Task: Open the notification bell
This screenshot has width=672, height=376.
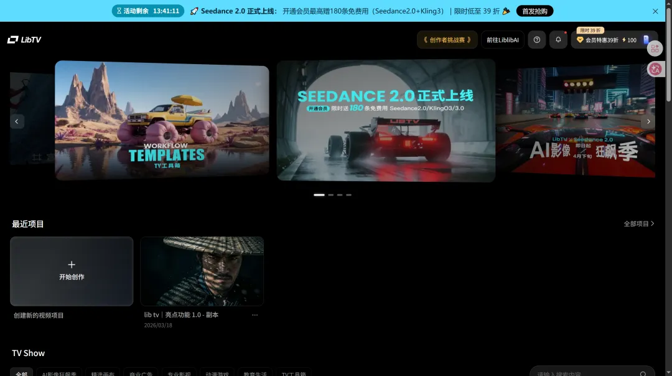Action: pos(558,40)
